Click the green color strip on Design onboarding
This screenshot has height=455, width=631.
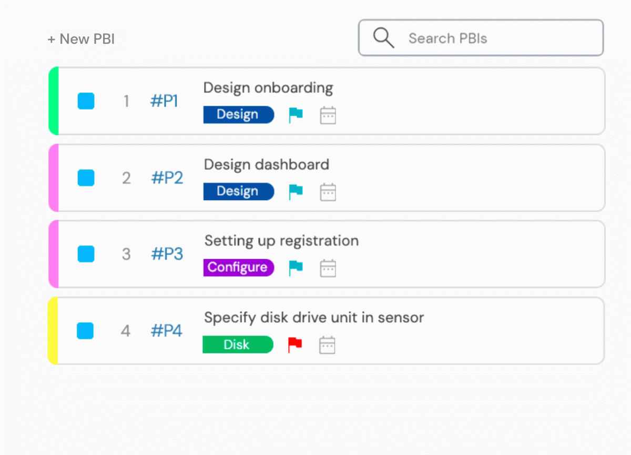click(53, 101)
